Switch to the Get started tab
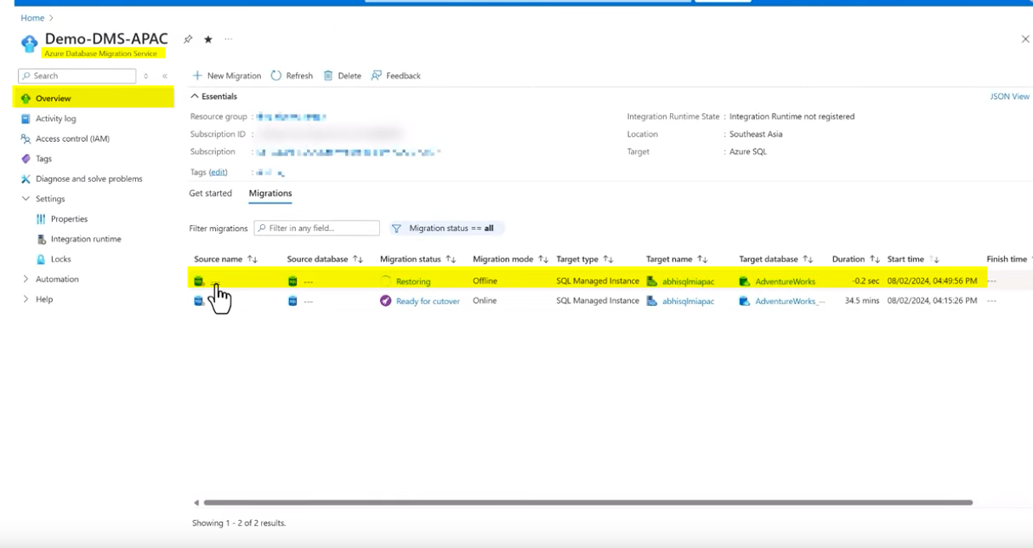 pyautogui.click(x=210, y=194)
